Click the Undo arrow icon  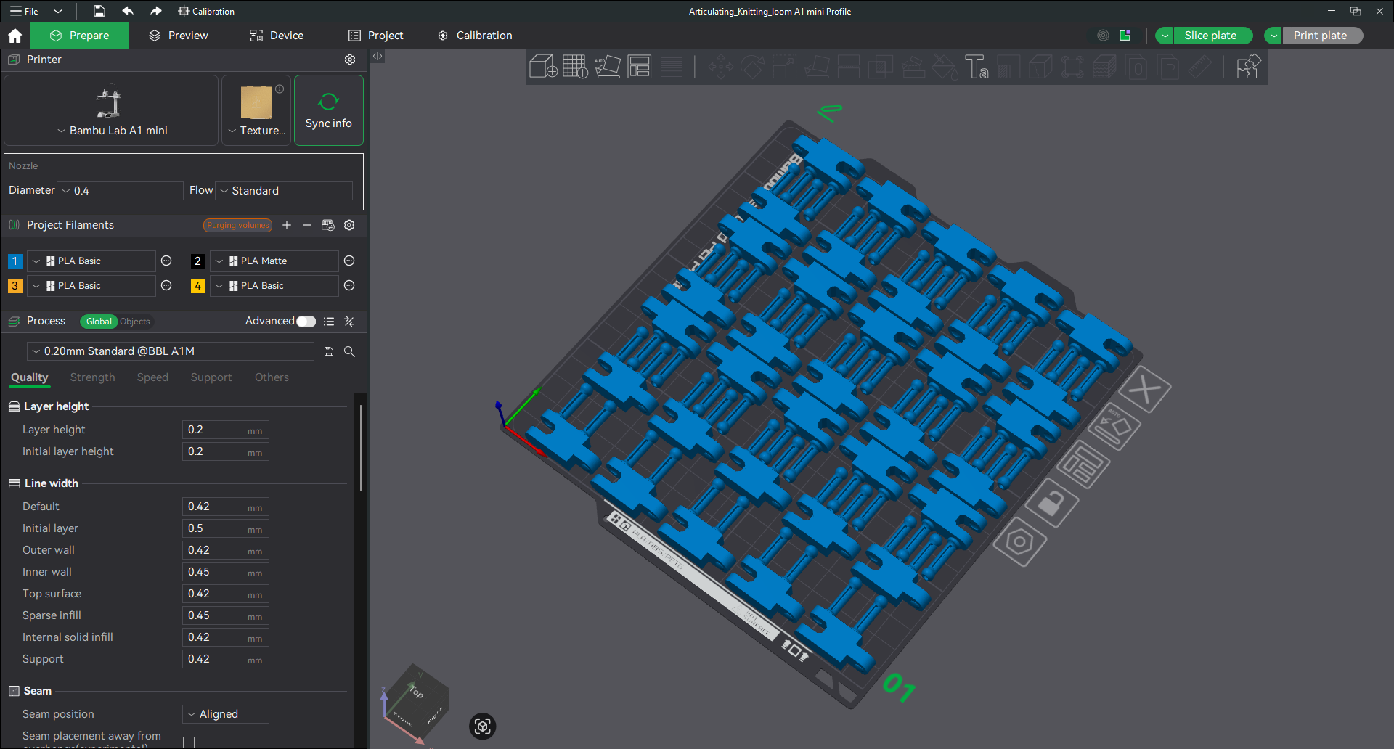tap(128, 11)
